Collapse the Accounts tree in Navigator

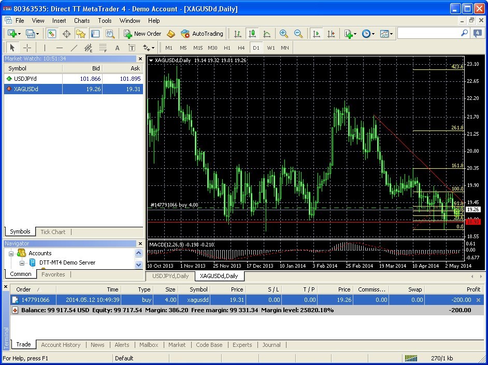point(10,253)
